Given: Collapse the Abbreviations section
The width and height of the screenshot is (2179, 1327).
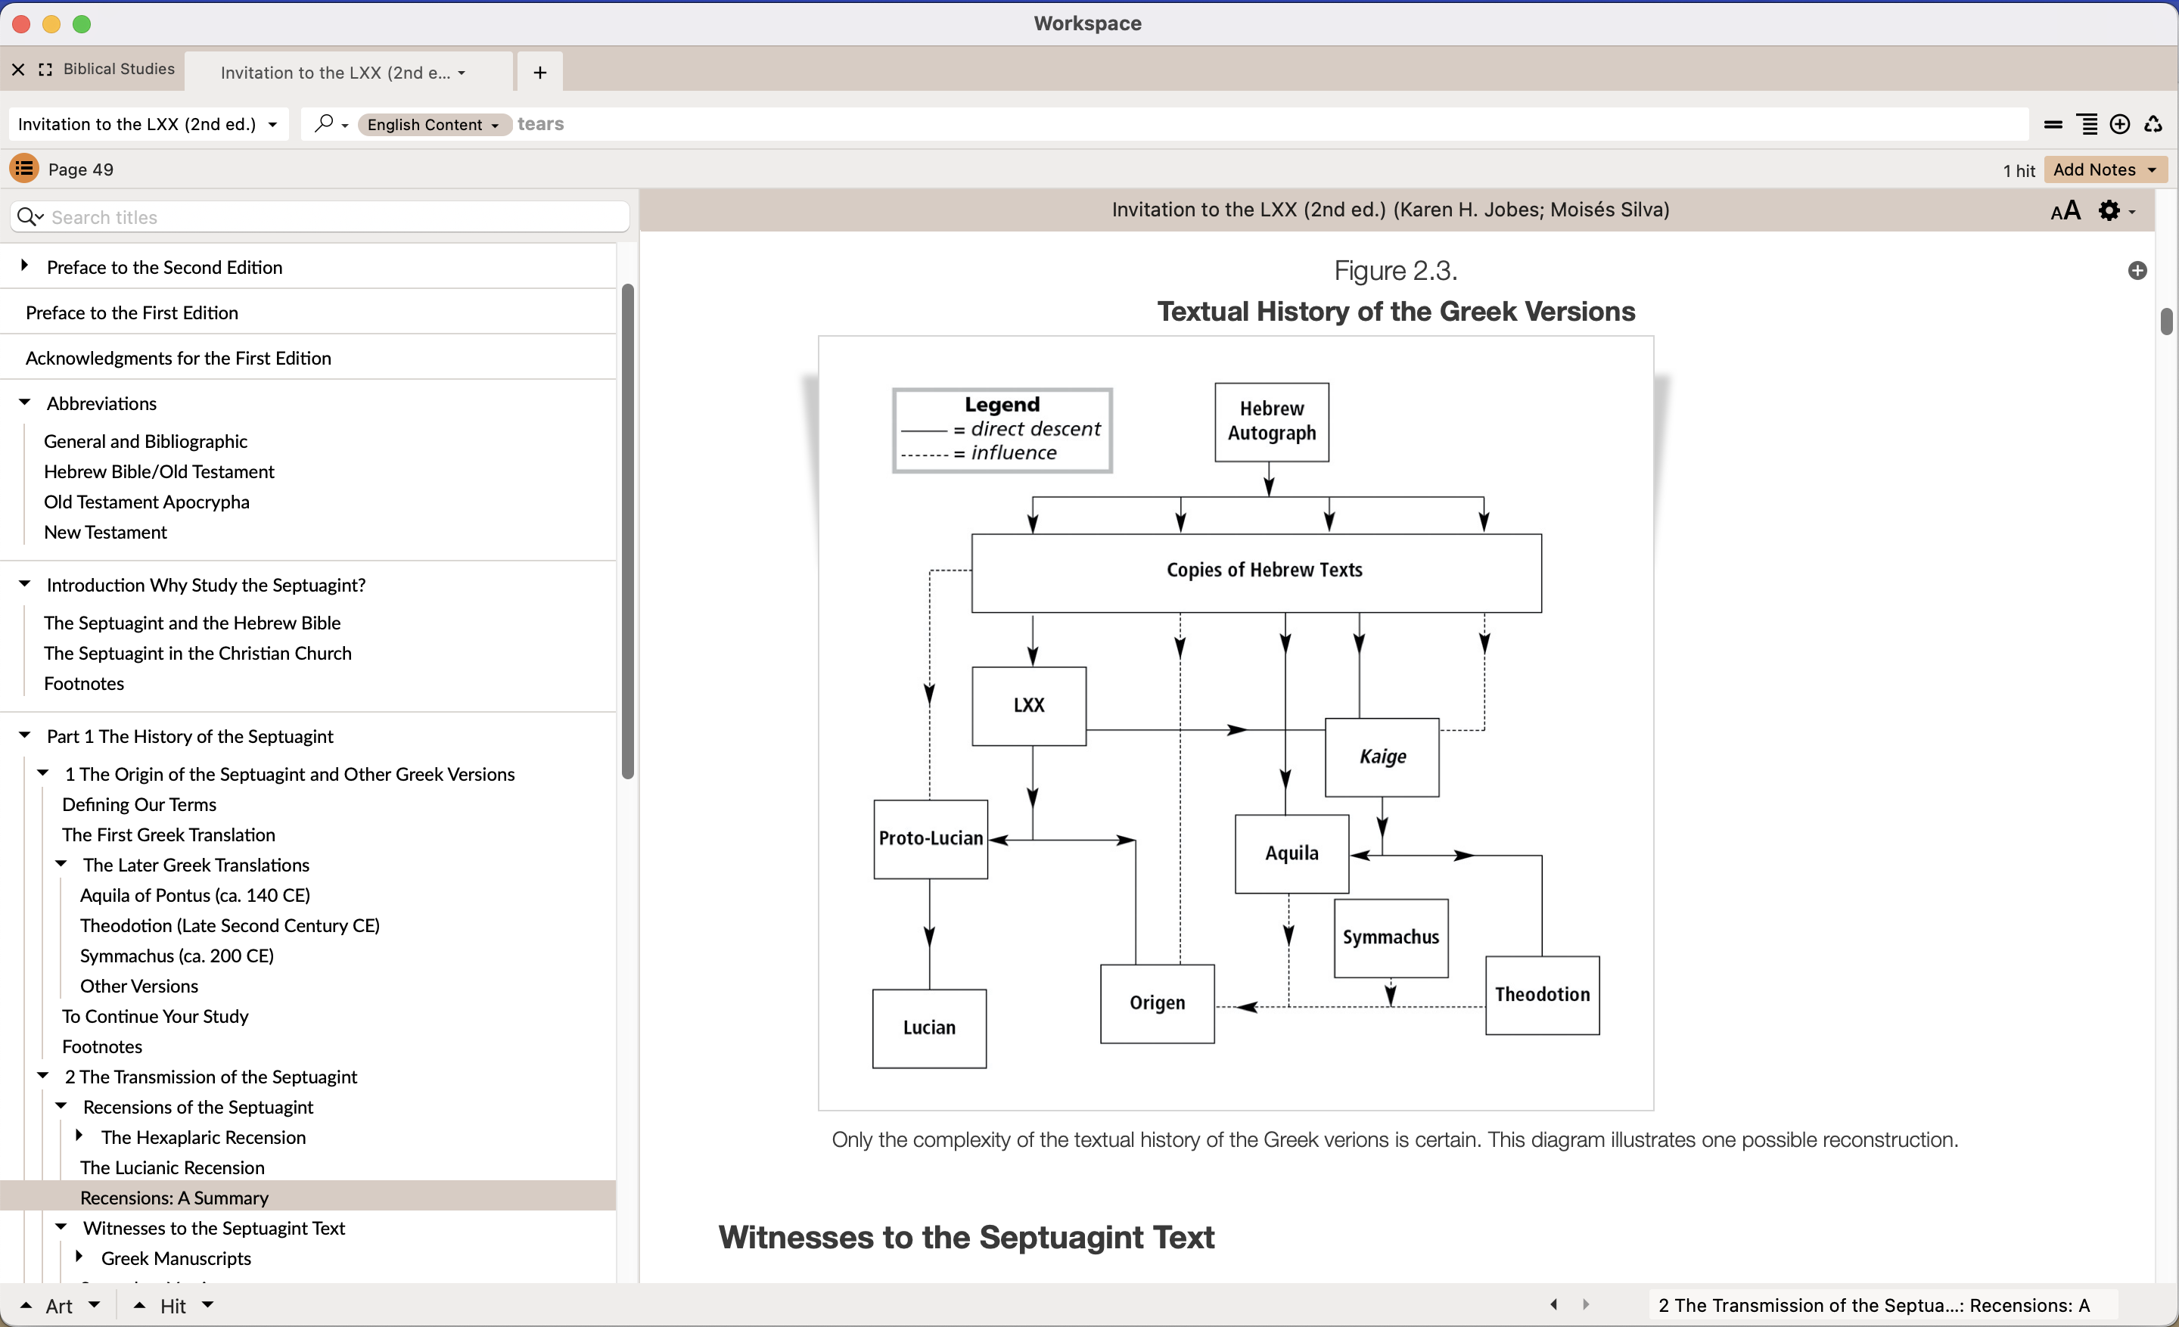Looking at the screenshot, I should [x=25, y=403].
